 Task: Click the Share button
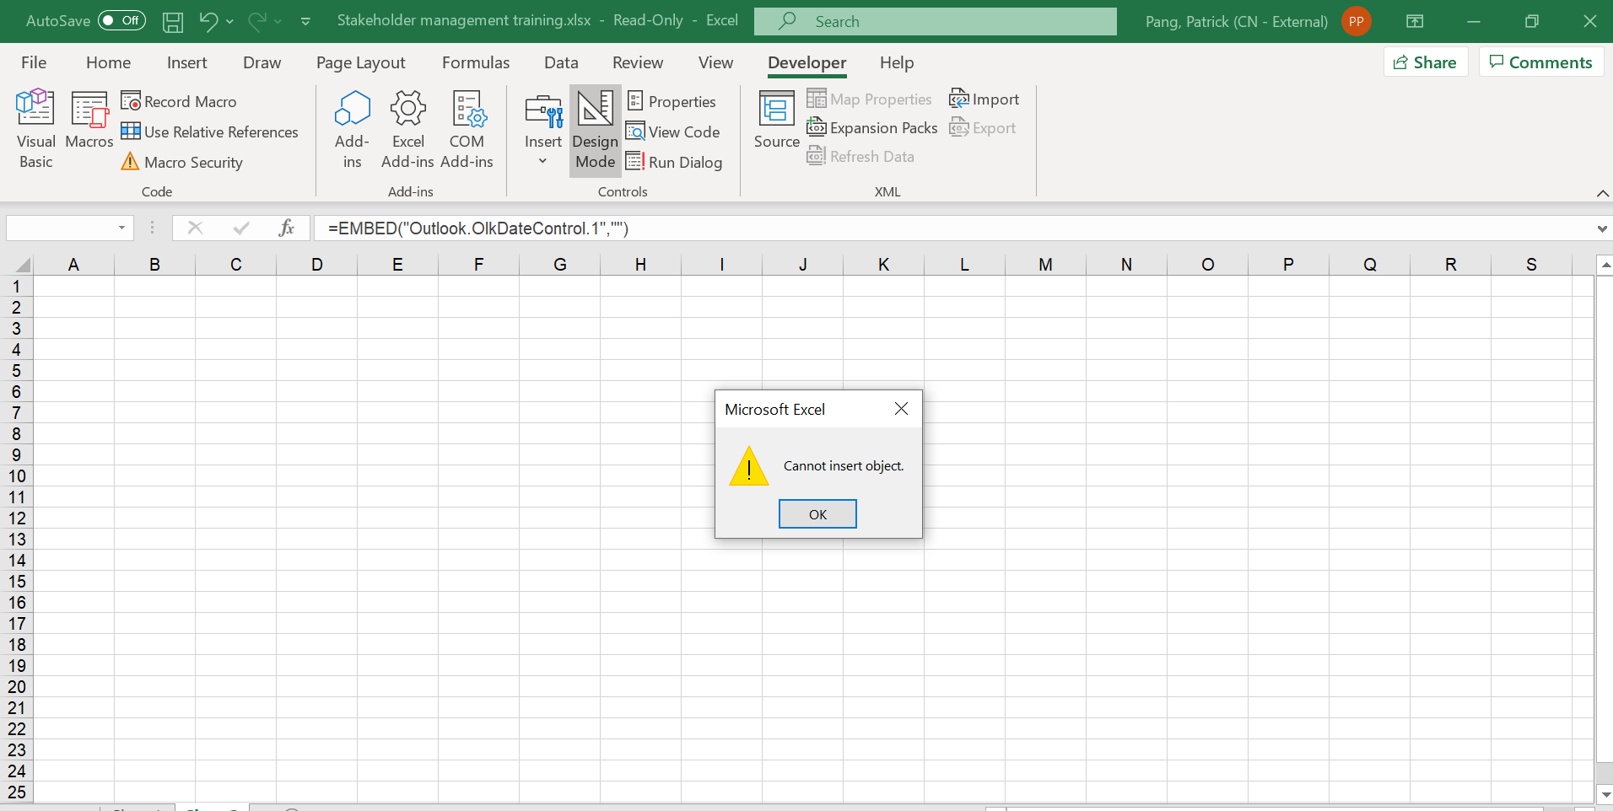click(x=1425, y=62)
